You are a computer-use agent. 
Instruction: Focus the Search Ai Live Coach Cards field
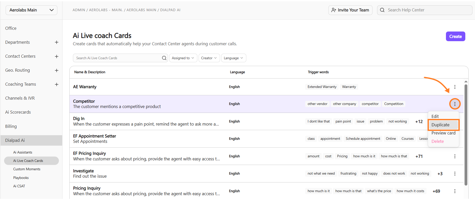(x=120, y=58)
